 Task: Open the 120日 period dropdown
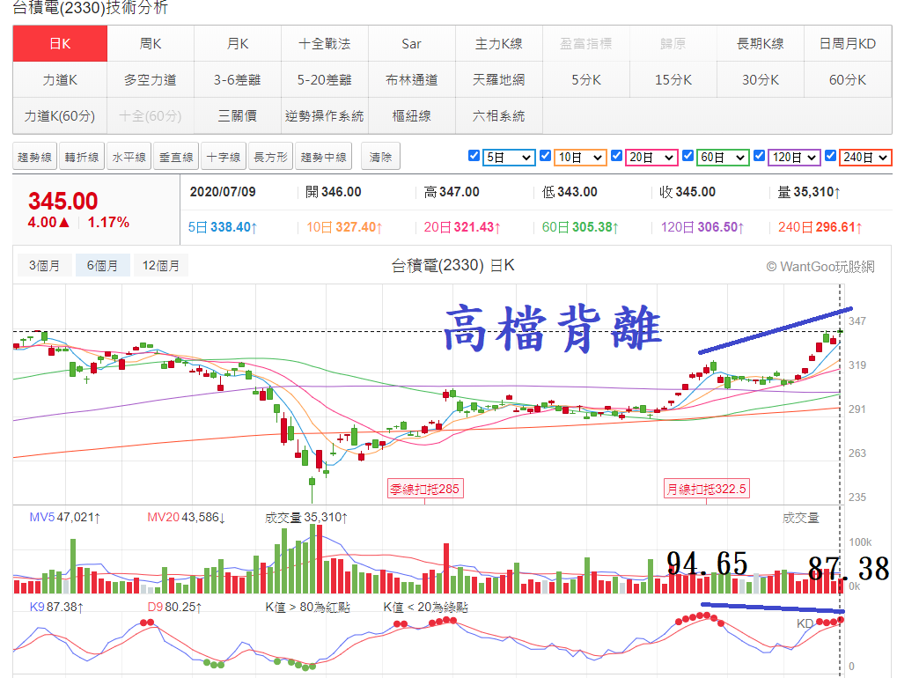794,158
